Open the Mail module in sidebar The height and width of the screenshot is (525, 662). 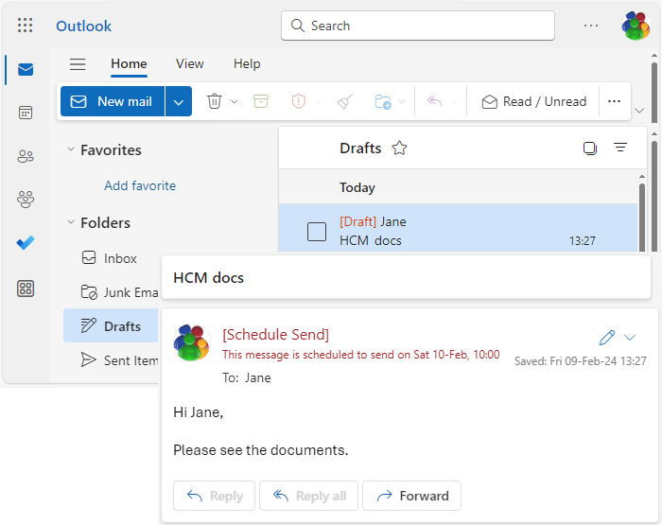pos(26,69)
